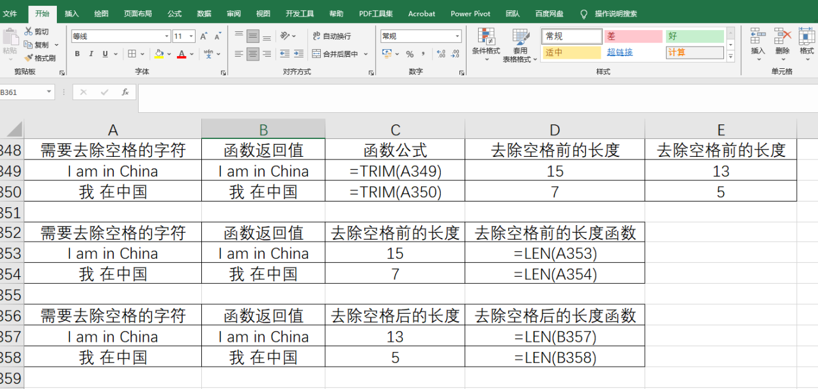The width and height of the screenshot is (818, 389).
Task: Click the text orientation icon
Action: pyautogui.click(x=285, y=36)
